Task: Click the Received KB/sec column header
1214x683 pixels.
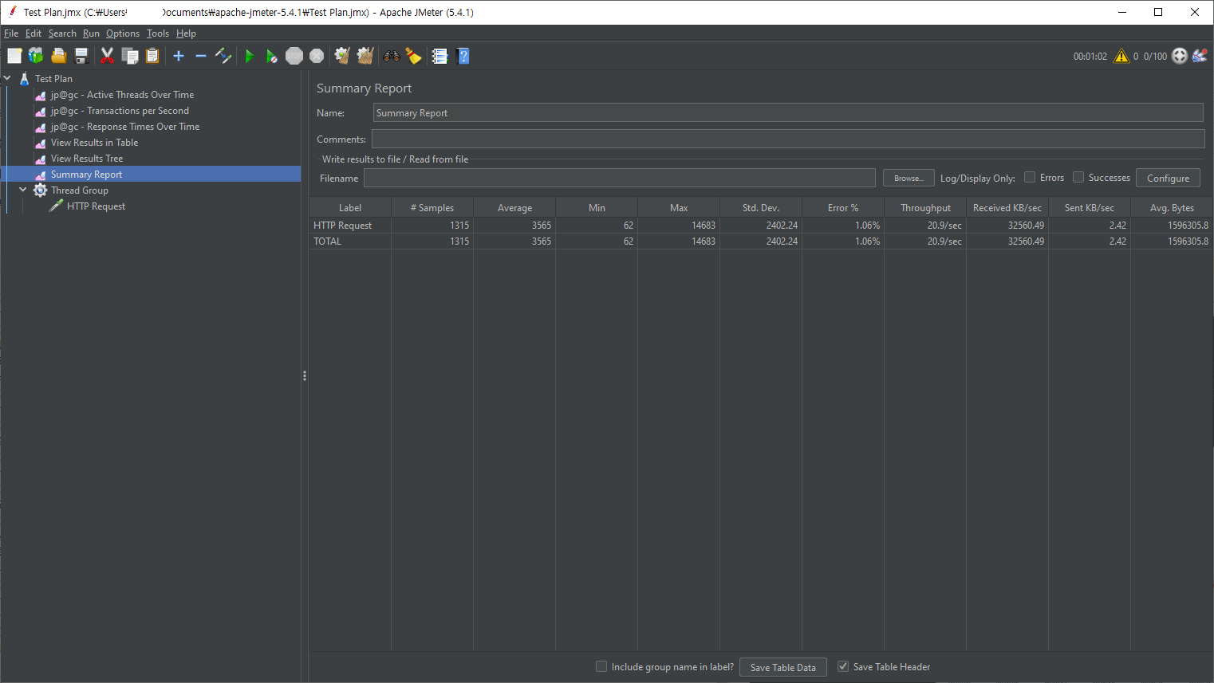Action: [1007, 207]
